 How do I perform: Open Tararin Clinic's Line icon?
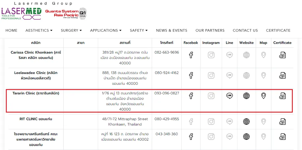tap(229, 96)
